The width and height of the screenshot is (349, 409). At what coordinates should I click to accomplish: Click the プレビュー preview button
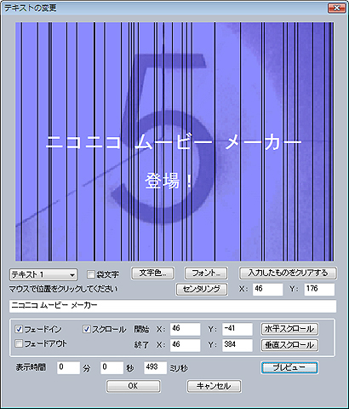pyautogui.click(x=289, y=367)
